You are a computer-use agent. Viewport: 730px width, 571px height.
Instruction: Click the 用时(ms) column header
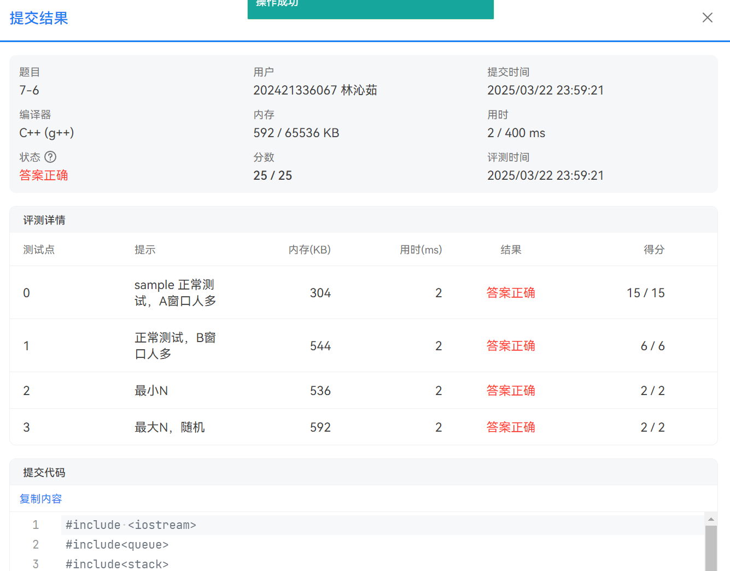click(421, 249)
